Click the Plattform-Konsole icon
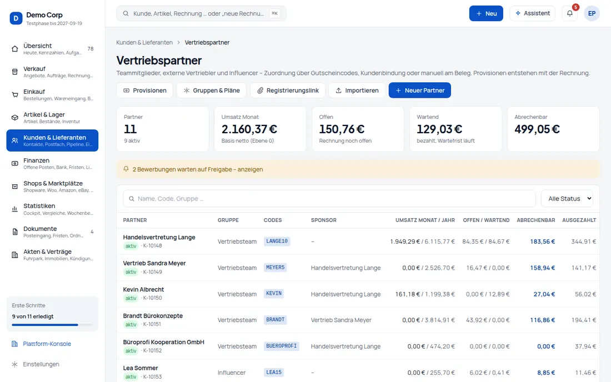The height and width of the screenshot is (382, 611). coord(15,344)
